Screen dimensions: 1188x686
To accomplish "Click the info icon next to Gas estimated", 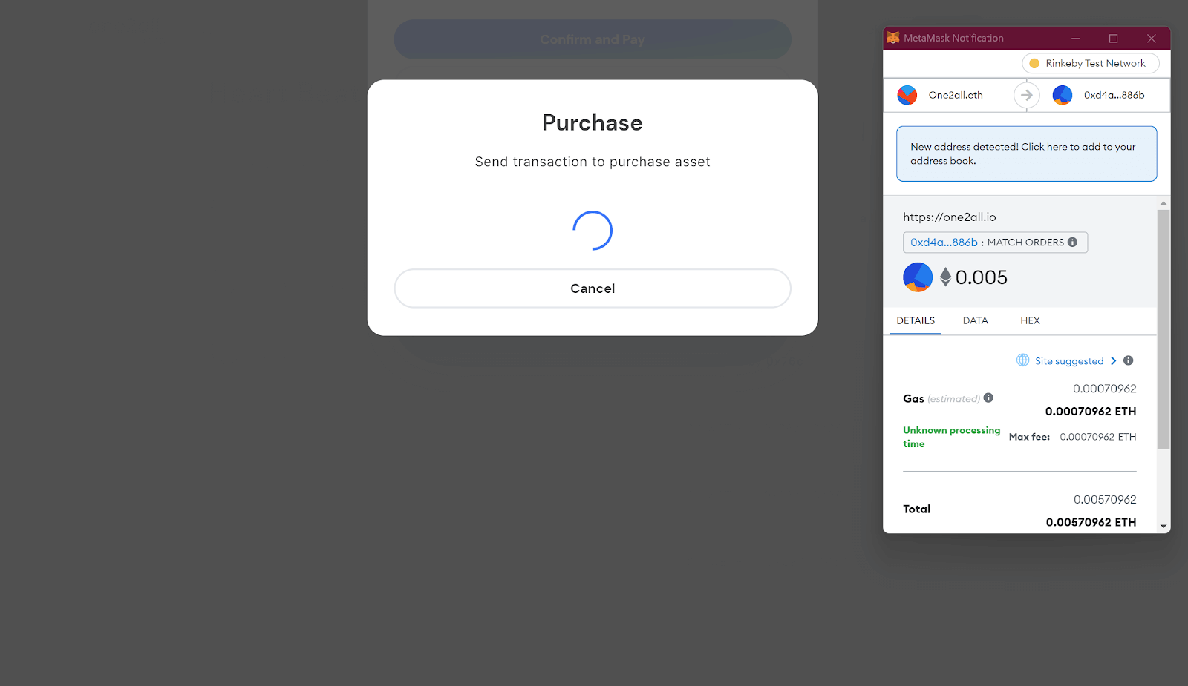I will pyautogui.click(x=988, y=398).
